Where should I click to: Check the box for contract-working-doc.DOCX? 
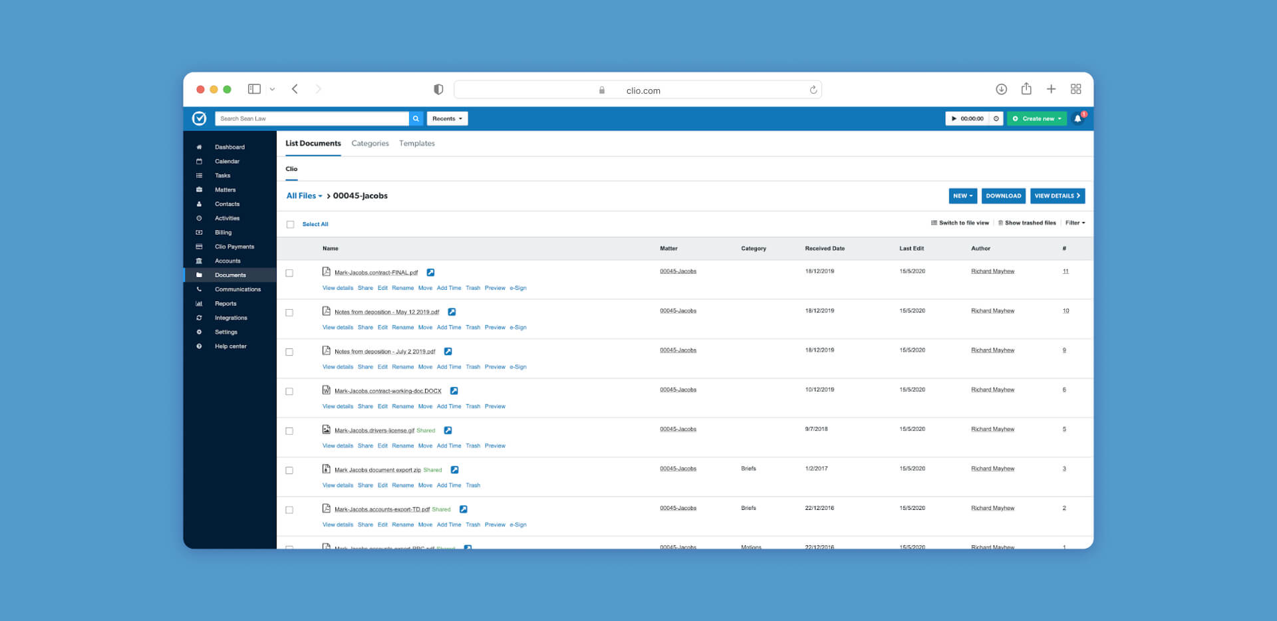pos(289,392)
